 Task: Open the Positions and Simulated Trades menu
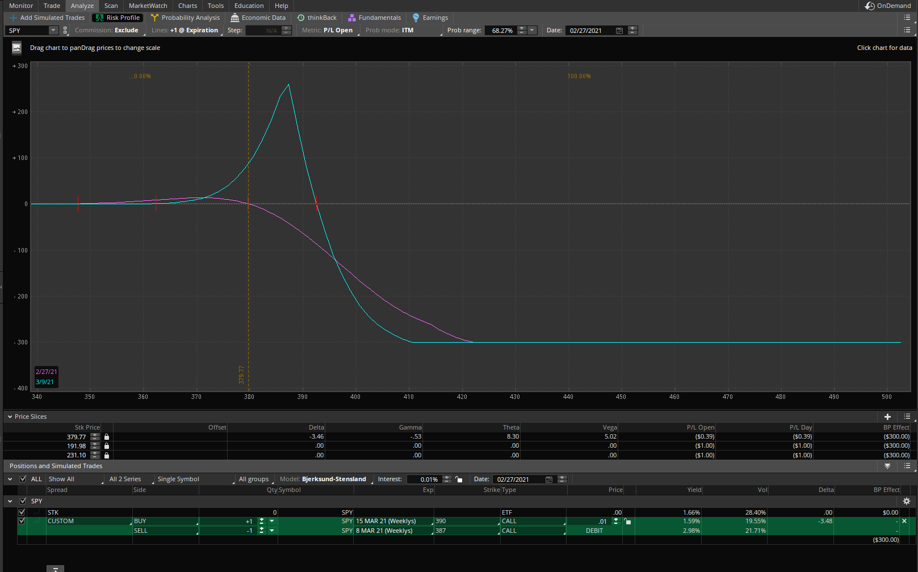click(x=907, y=466)
